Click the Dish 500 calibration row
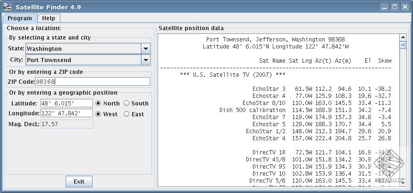This screenshot has height=193, width=413. 305,110
